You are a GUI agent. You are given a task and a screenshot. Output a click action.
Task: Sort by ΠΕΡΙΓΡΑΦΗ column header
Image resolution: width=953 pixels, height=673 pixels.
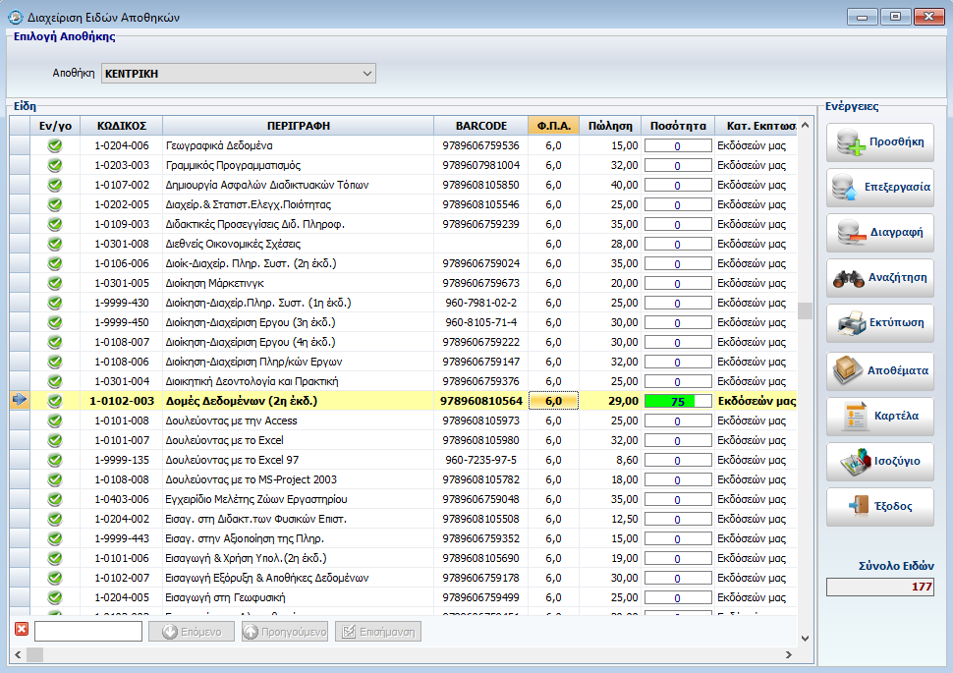coord(298,126)
